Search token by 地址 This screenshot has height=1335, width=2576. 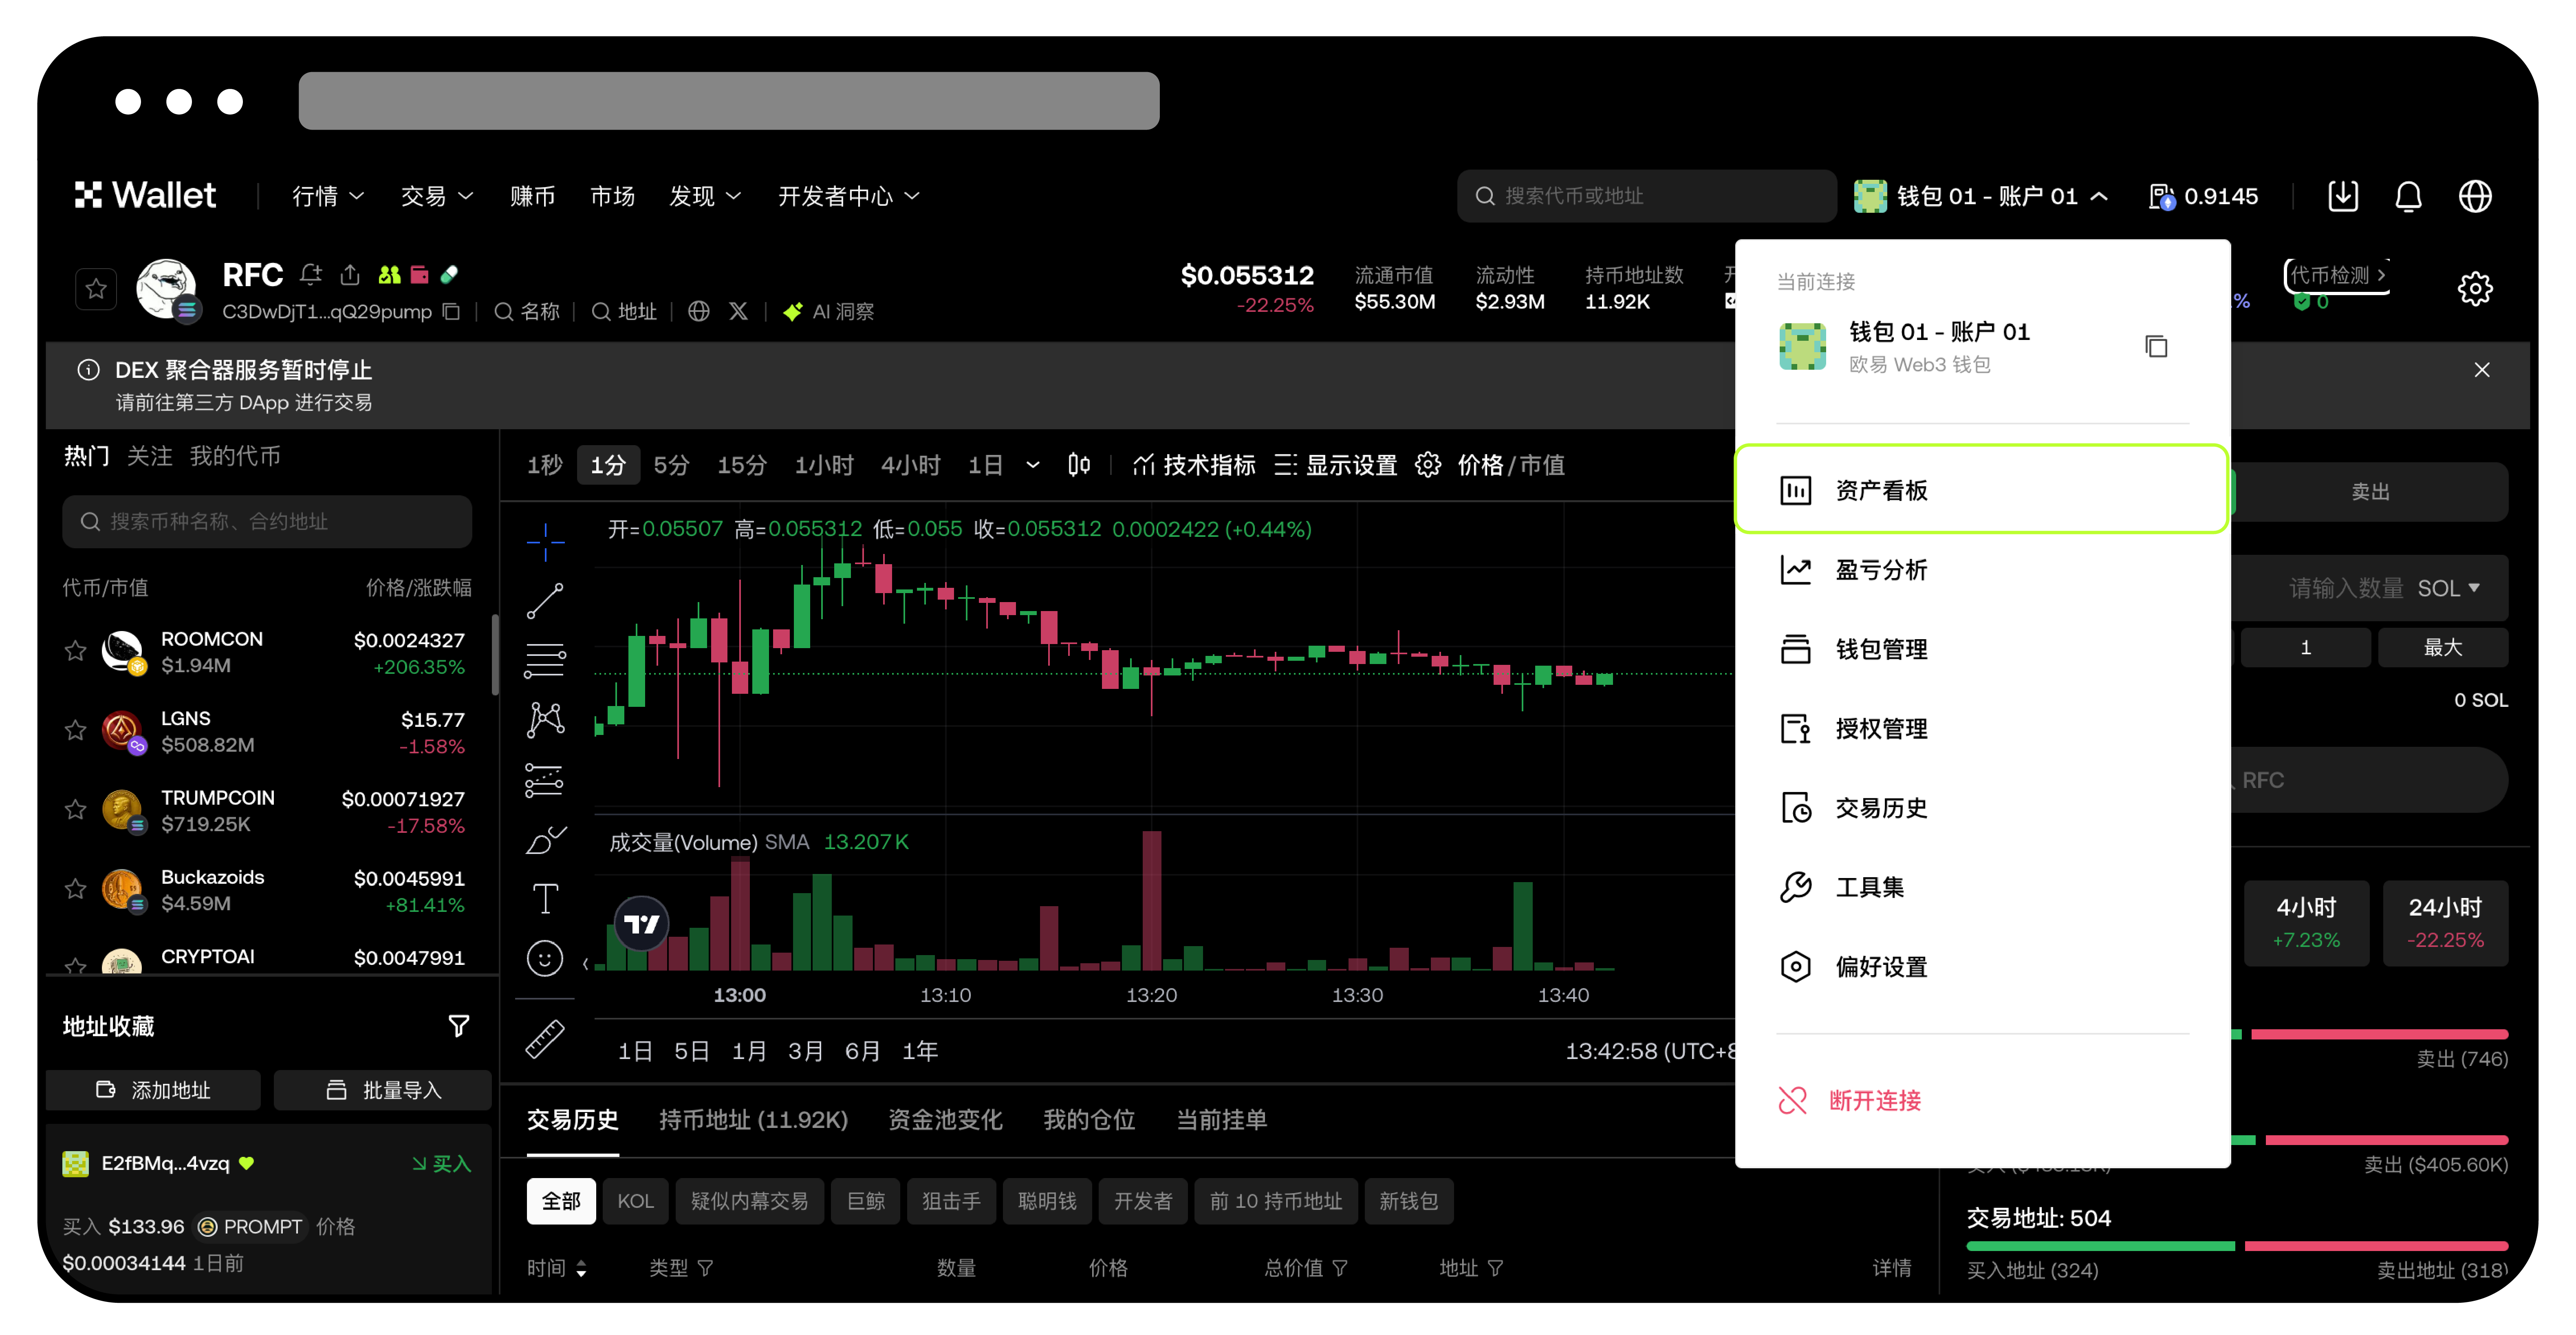point(624,312)
